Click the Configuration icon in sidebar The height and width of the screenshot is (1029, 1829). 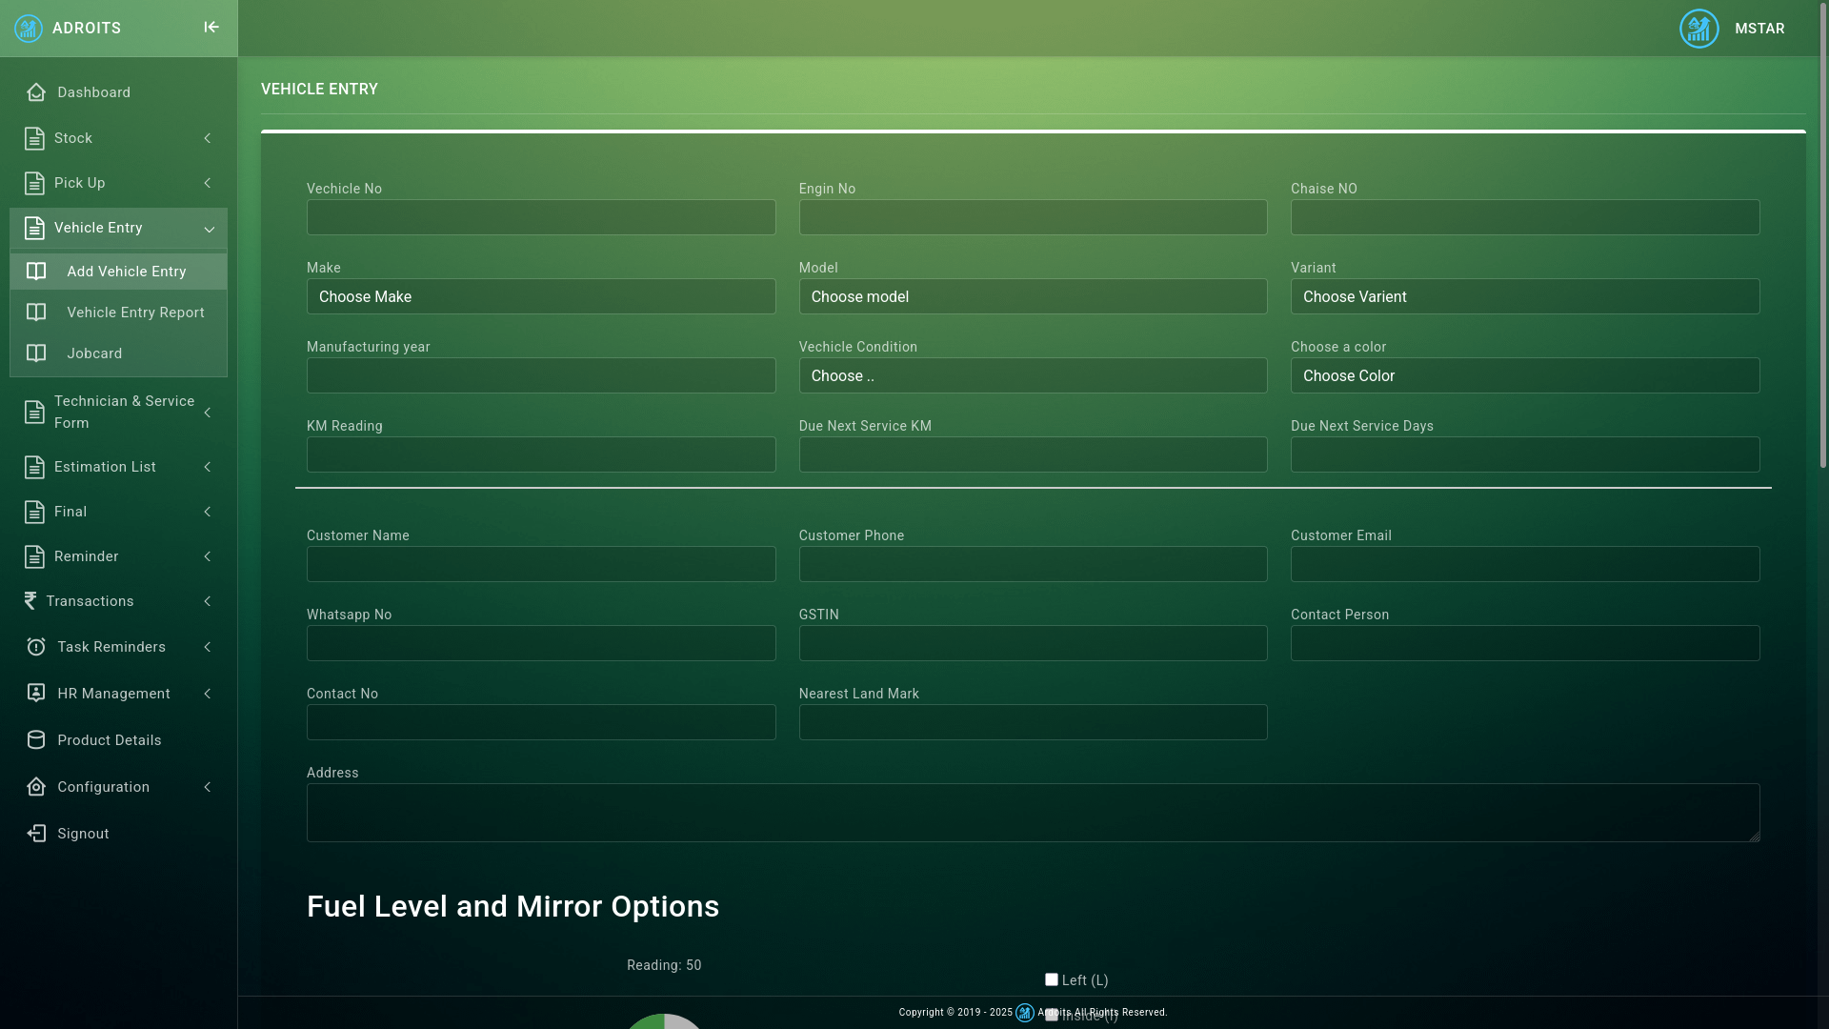point(36,787)
